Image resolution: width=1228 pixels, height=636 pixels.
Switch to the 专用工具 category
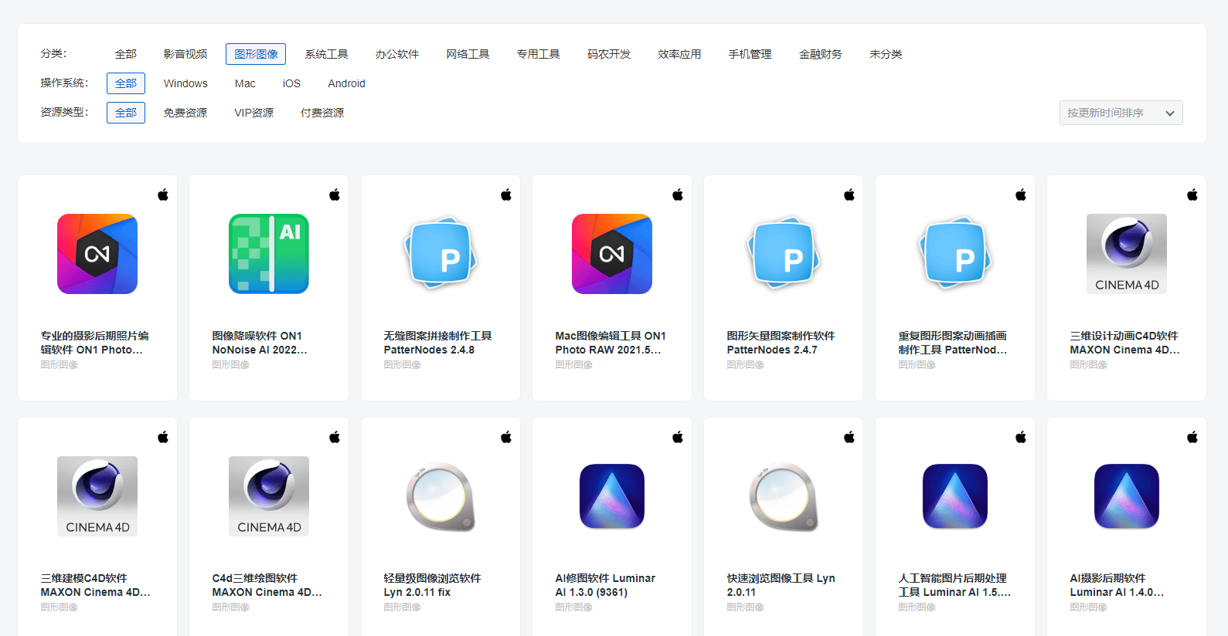pos(539,54)
